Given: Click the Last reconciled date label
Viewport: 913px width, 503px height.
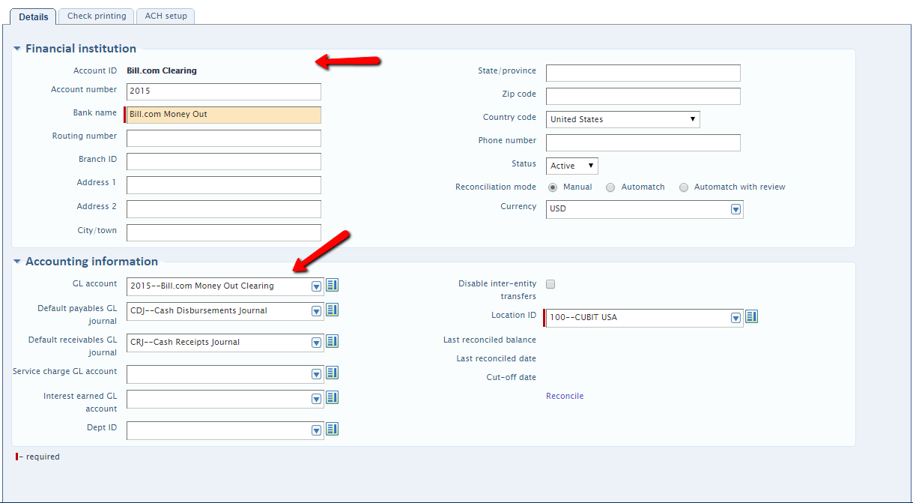Looking at the screenshot, I should point(497,358).
